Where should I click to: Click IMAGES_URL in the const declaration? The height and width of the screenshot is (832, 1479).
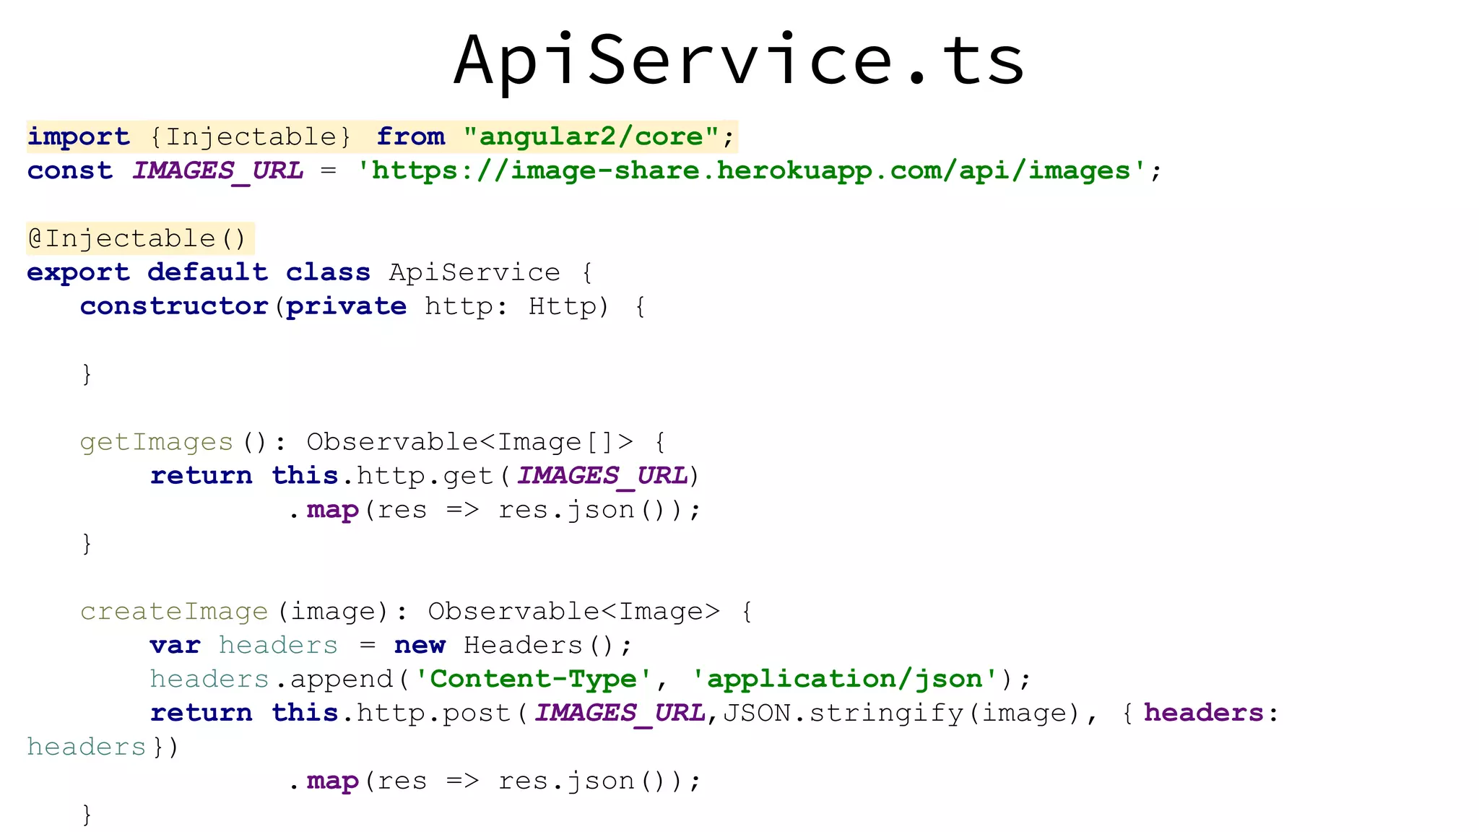(217, 171)
